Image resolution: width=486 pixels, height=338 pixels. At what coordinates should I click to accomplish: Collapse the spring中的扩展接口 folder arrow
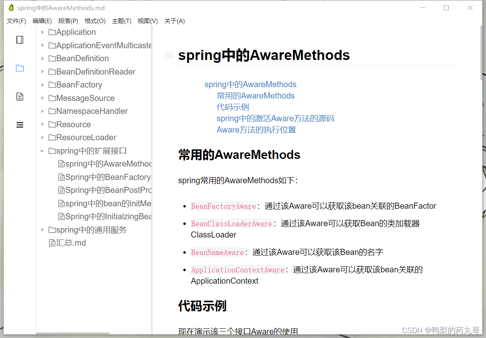42,151
